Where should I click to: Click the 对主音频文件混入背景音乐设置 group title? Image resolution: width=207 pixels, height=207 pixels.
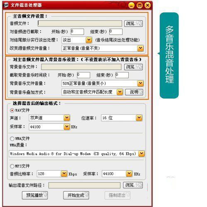77,60
